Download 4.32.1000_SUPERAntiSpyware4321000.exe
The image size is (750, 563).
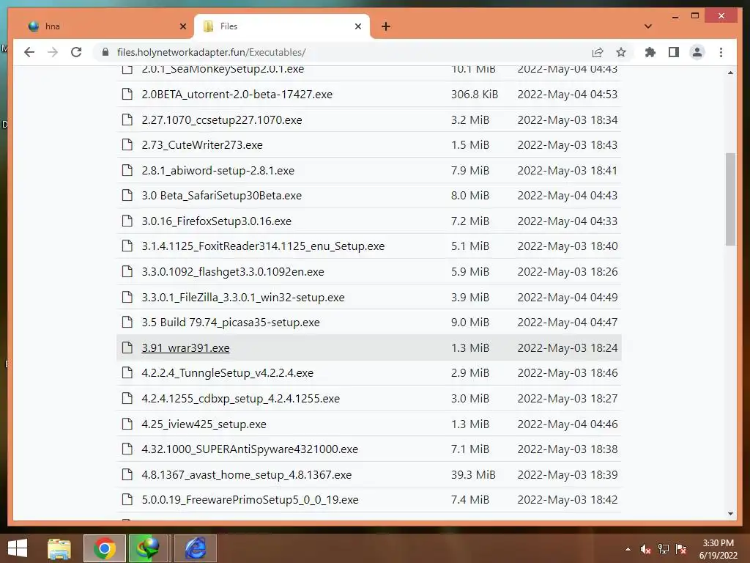tap(250, 449)
